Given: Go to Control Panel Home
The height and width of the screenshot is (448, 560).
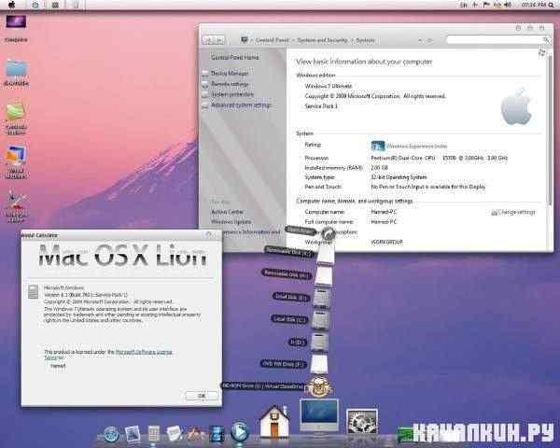Looking at the screenshot, I should coord(234,57).
